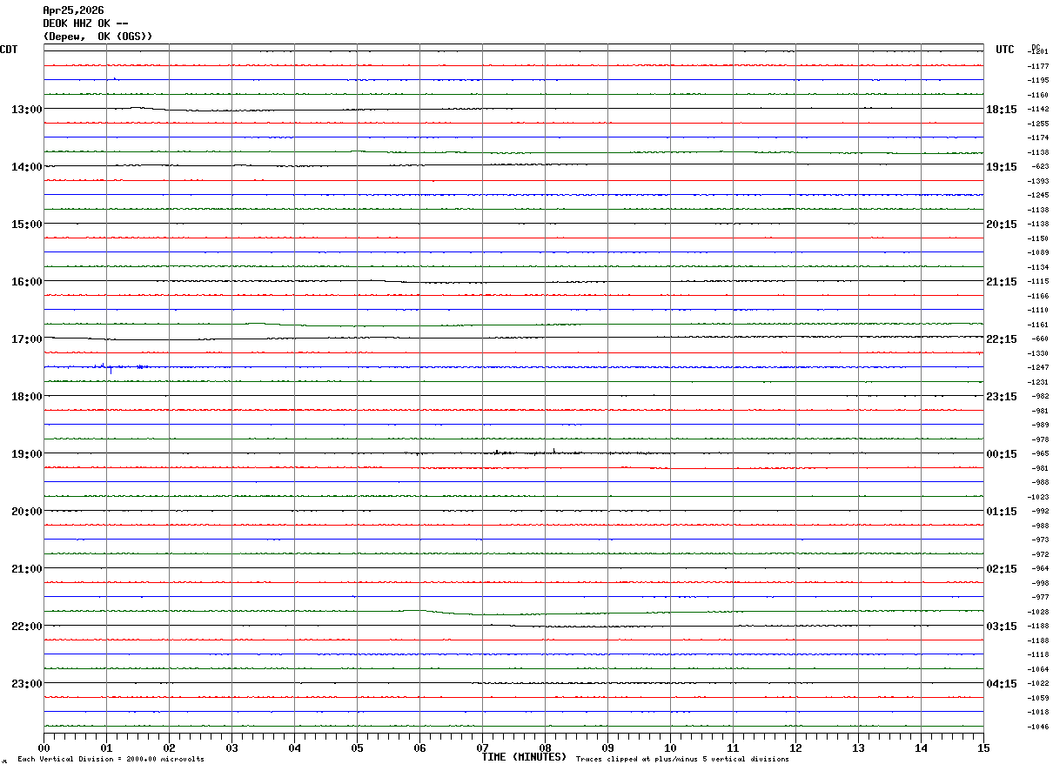Image resolution: width=1053 pixels, height=771 pixels.
Task: Select the 23:00 CDT time label
Action: point(26,684)
